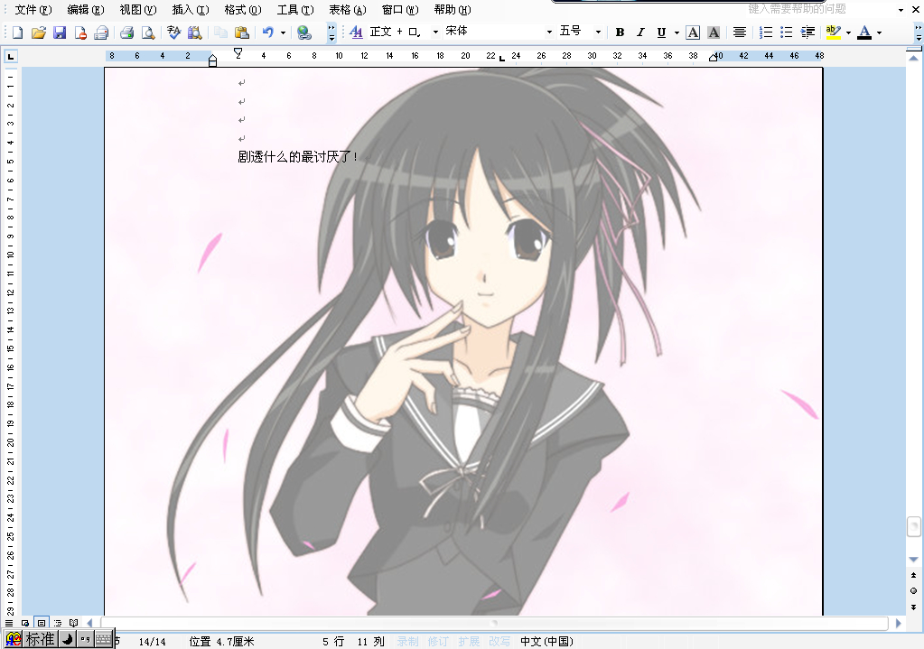Click the Copy icon in the toolbar
This screenshot has width=924, height=649.
(x=220, y=32)
